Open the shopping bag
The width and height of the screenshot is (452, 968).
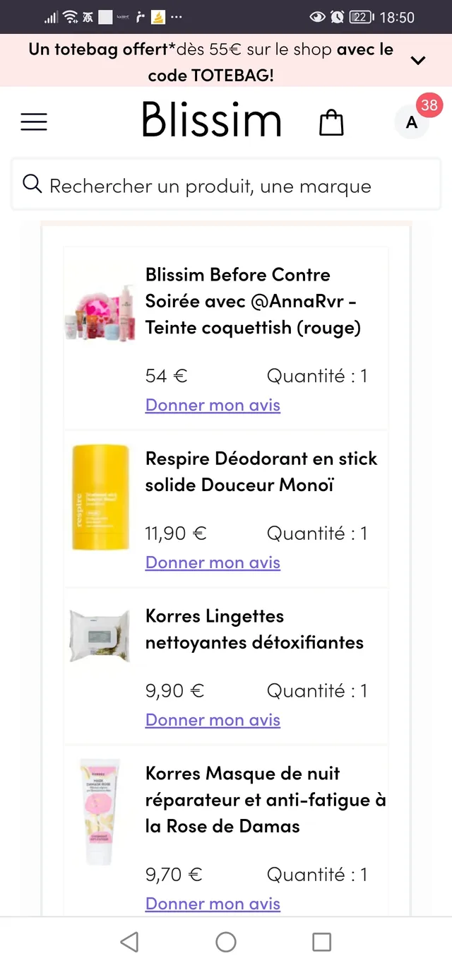(331, 122)
